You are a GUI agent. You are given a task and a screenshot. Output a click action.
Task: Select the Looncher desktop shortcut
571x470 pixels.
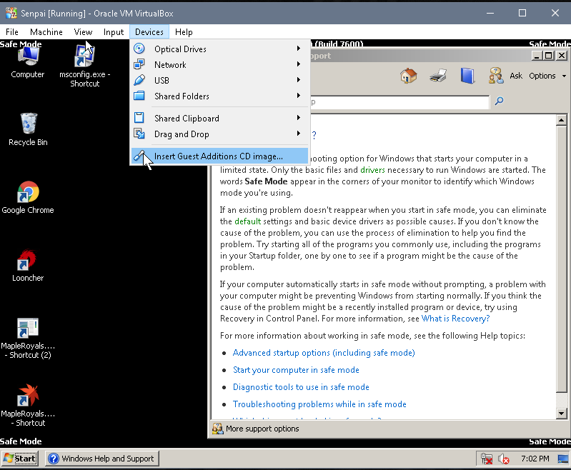(28, 266)
